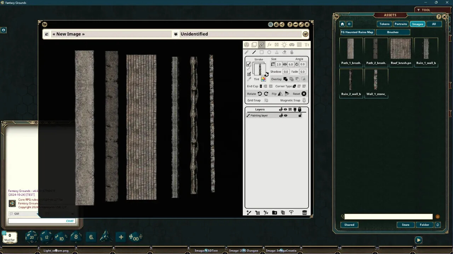453x254 pixels.
Task: Toggle Magnetic Snap for the brush
Action: 304,100
